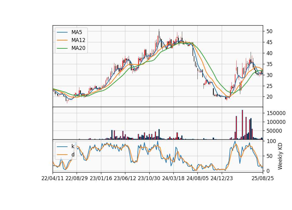
Task: Click the Weekly KD axis label
Action: click(x=280, y=156)
